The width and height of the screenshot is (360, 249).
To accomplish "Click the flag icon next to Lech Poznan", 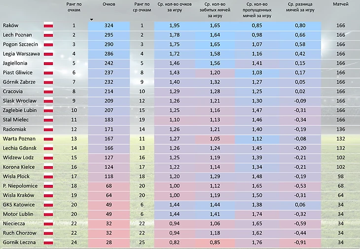I will click(x=49, y=35).
